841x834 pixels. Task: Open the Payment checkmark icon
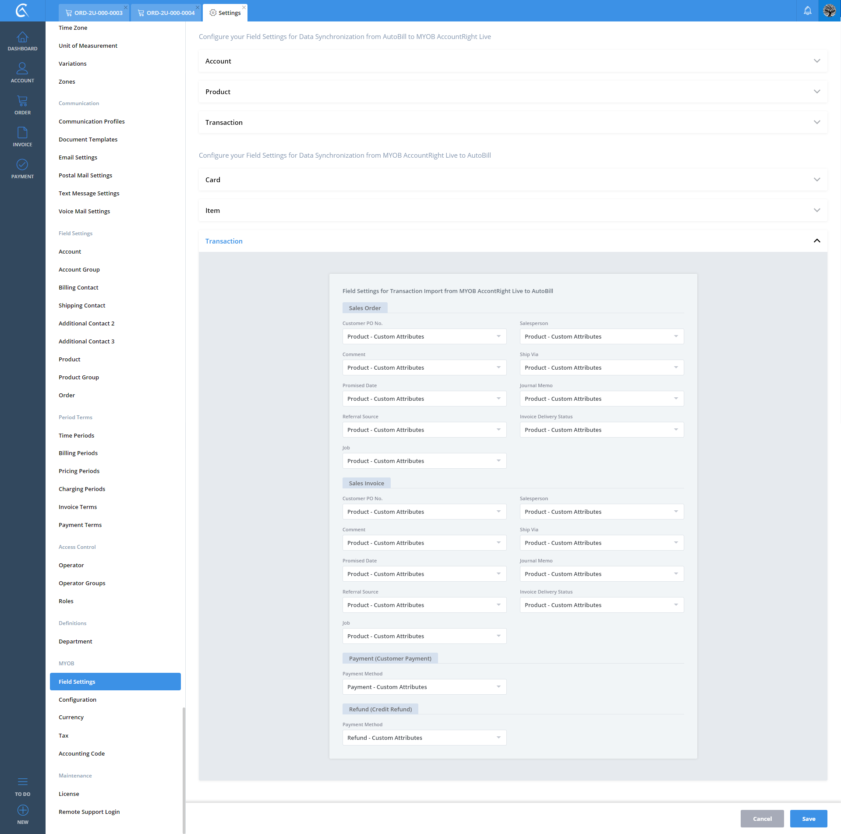[x=22, y=165]
